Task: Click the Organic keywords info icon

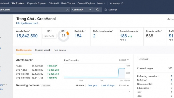Action: tap(139, 31)
